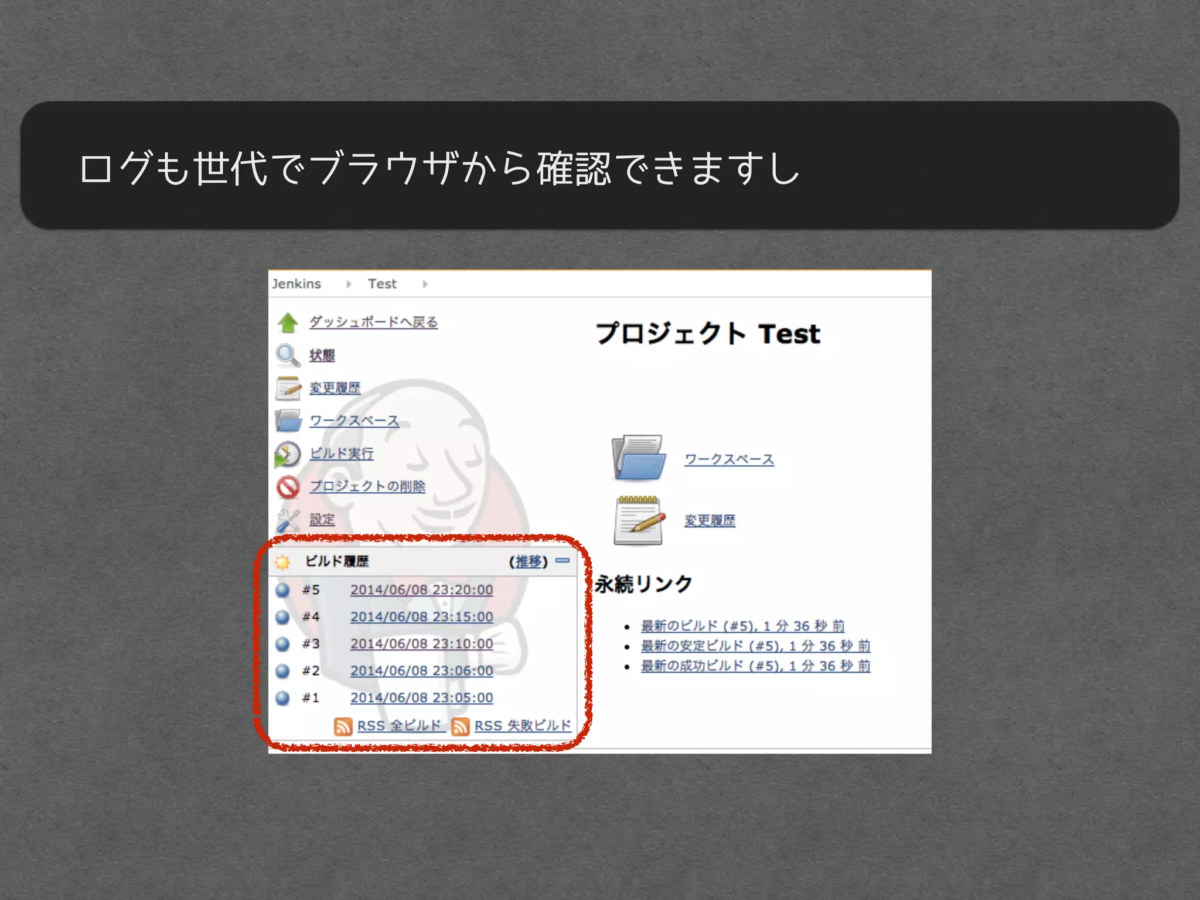
Task: Open sidebar ワークスペース link
Action: 354,421
